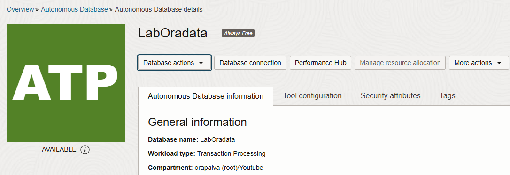Click the Database name: LabOradata line
Viewport: 510px width, 175px height.
(192, 140)
